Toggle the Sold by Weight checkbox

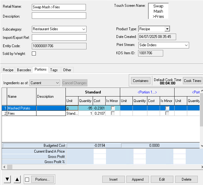pos(34,53)
